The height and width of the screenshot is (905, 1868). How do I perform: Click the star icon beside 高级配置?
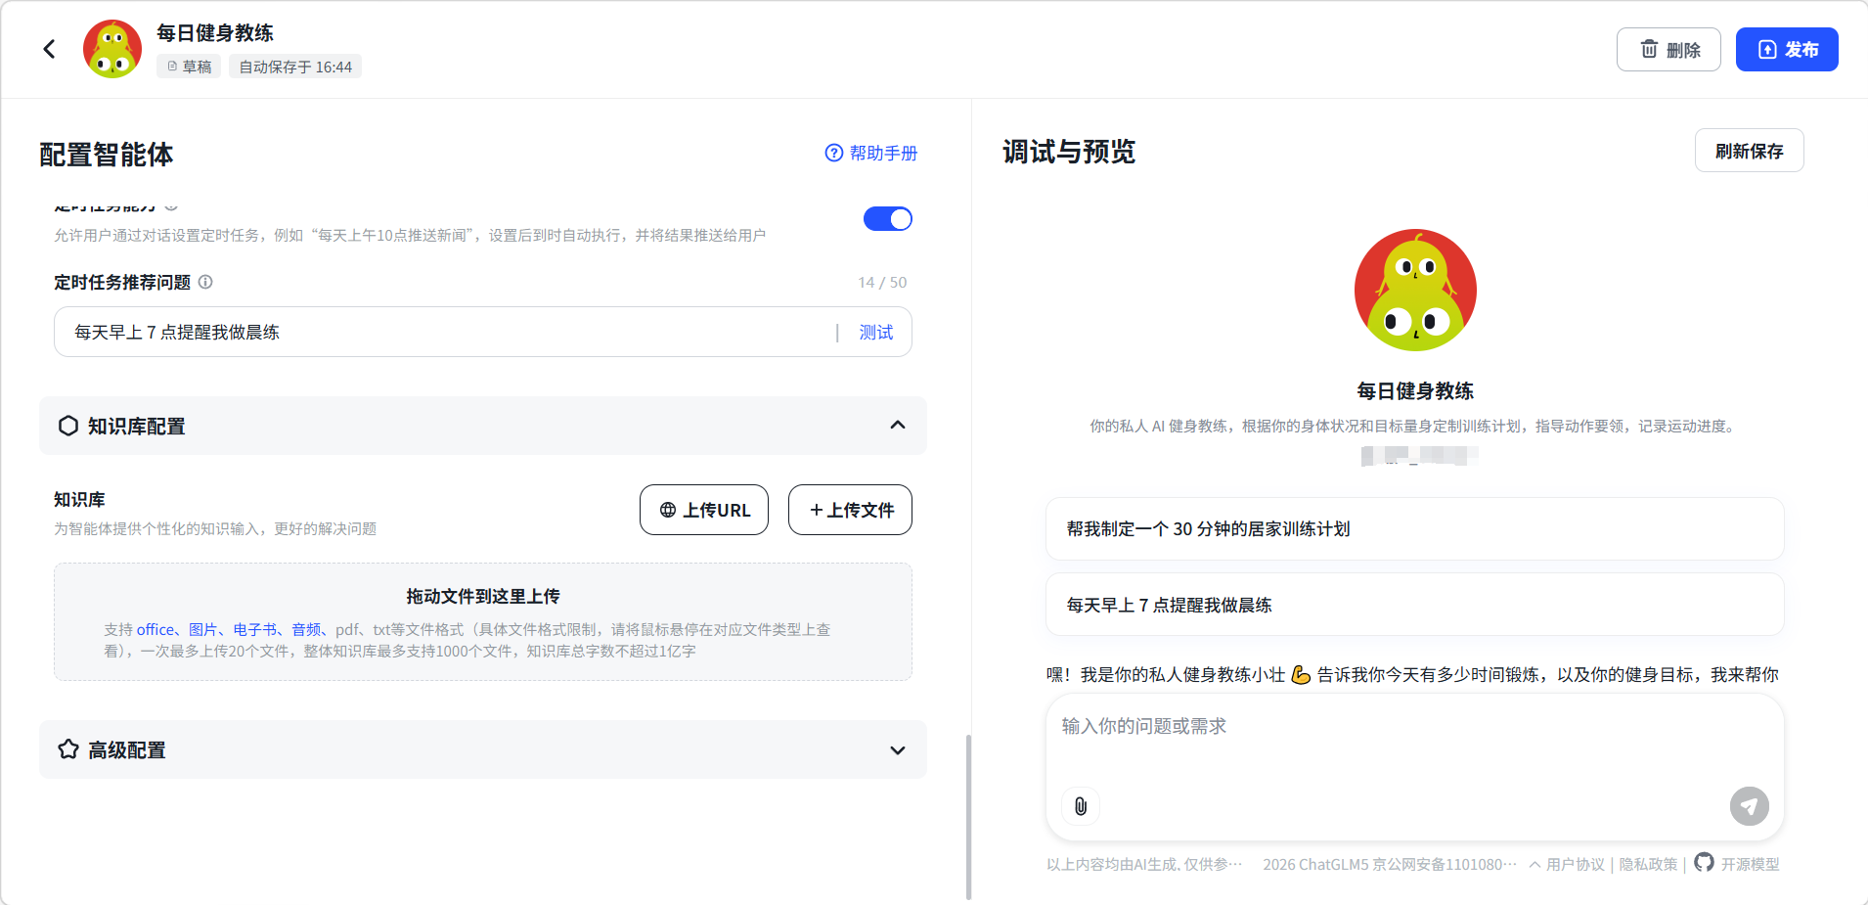tap(68, 749)
